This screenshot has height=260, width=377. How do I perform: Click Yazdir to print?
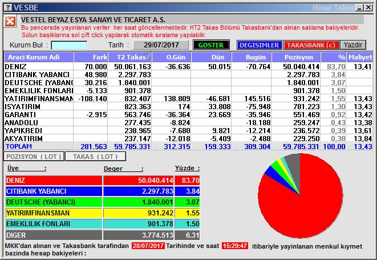[x=353, y=45]
